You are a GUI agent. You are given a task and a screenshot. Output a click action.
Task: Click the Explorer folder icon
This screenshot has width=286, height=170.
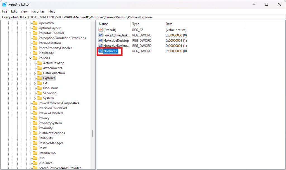point(39,78)
